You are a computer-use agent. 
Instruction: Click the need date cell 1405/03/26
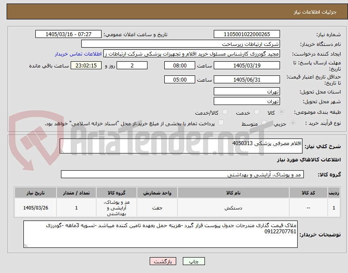(x=35, y=208)
